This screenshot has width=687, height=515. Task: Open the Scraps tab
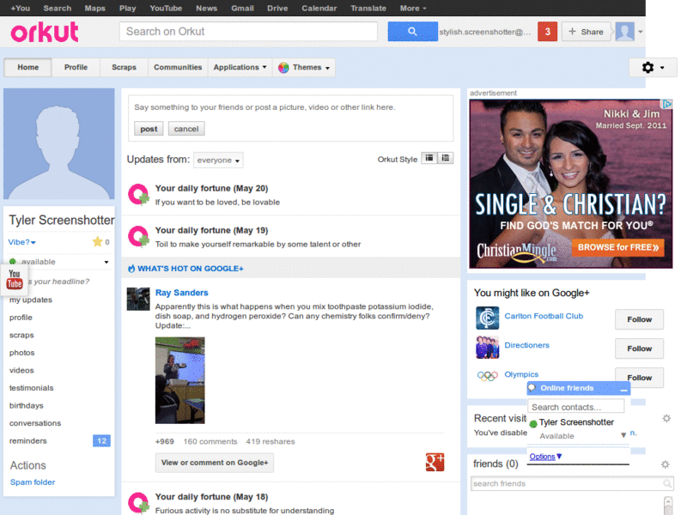124,68
